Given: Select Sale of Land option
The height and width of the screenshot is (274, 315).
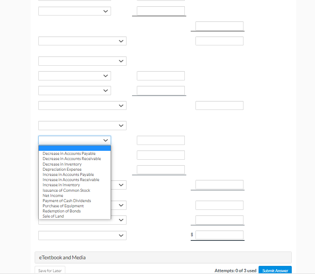Looking at the screenshot, I should click(x=53, y=216).
